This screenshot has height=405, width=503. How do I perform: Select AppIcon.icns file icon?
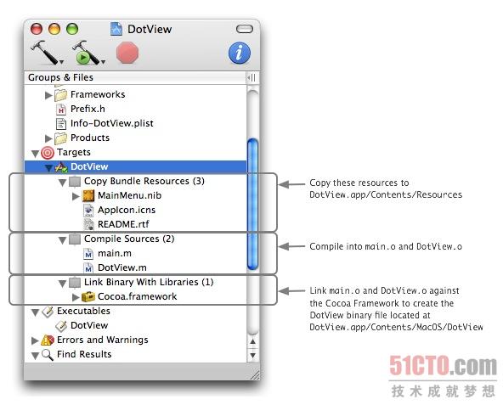pyautogui.click(x=88, y=211)
